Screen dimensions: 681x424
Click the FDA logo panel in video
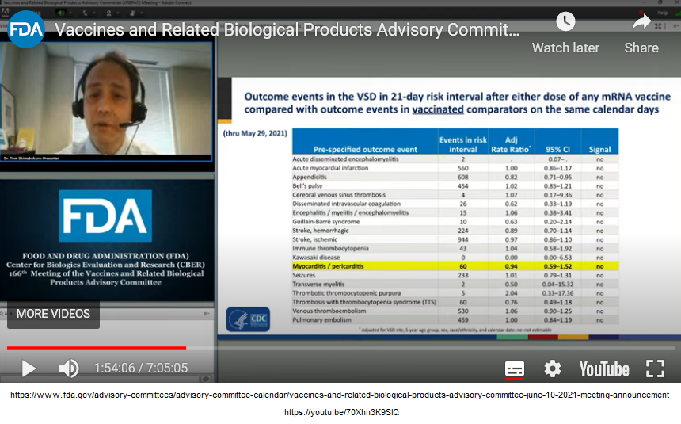pyautogui.click(x=105, y=216)
